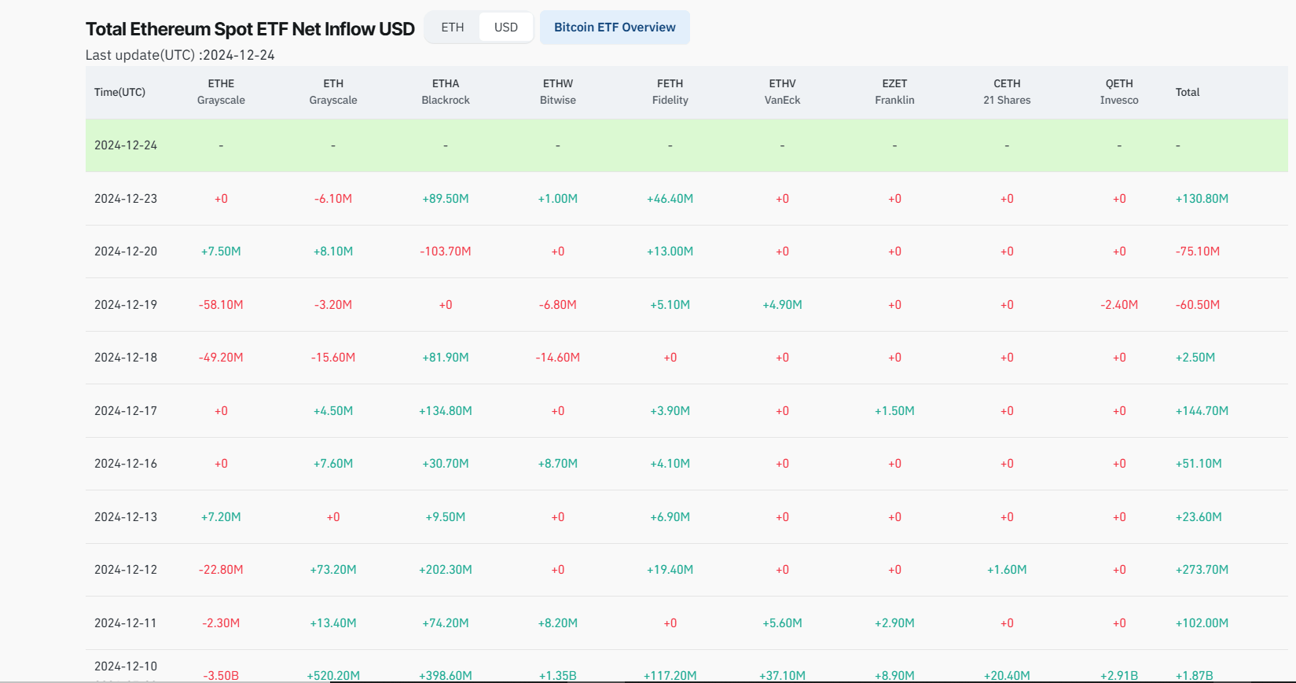Select the ETHA Blackrock column header
1296x683 pixels.
tap(446, 92)
